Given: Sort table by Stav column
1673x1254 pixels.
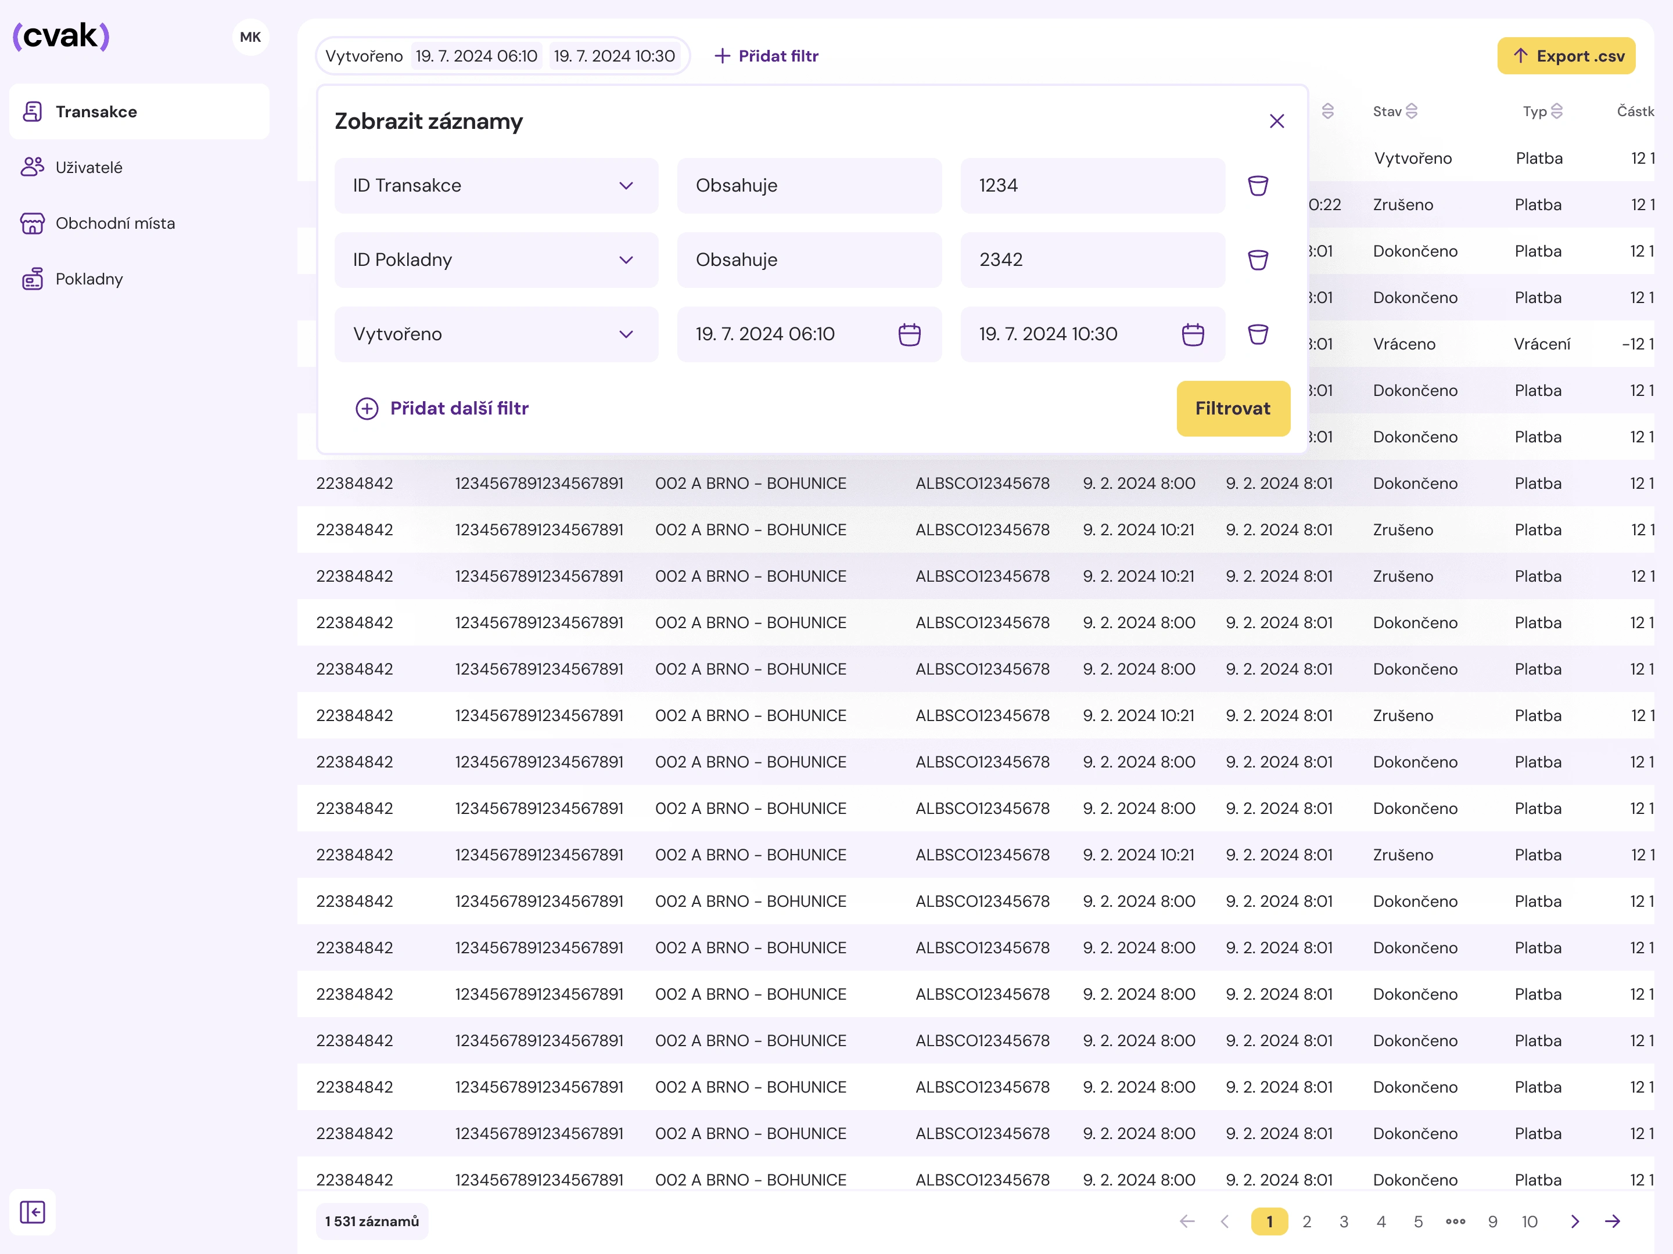Looking at the screenshot, I should [1412, 111].
